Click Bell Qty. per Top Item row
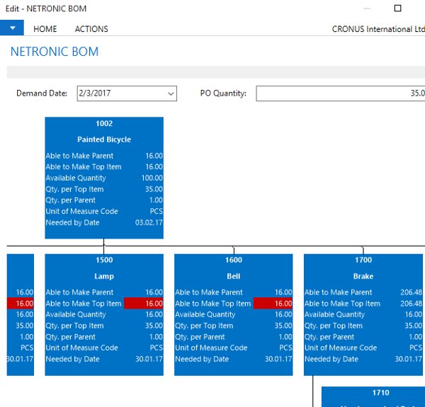 (x=234, y=326)
